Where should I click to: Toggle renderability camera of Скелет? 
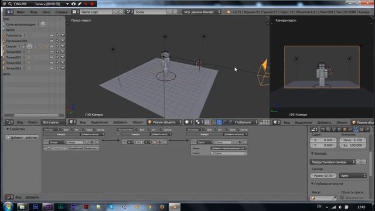[63, 46]
